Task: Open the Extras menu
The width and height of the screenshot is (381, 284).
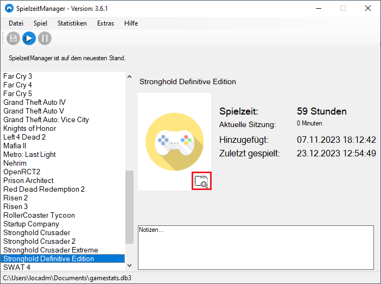Action: coord(106,23)
